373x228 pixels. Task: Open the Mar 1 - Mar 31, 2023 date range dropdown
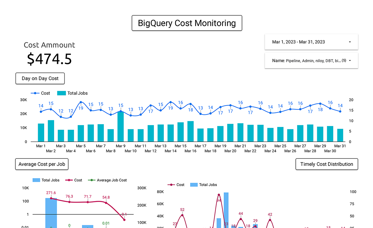coord(311,42)
